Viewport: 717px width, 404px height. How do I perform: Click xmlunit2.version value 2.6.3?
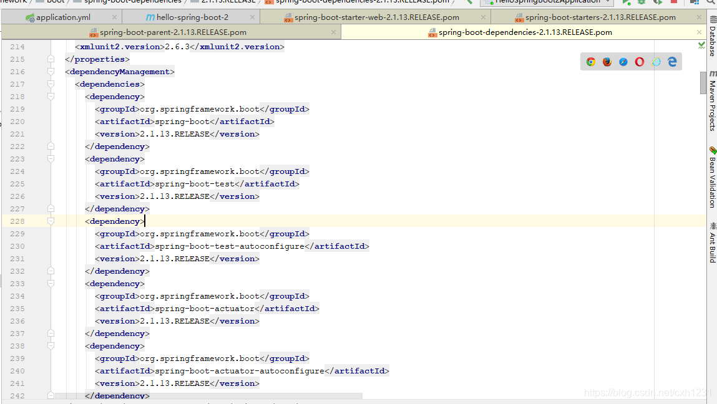click(x=177, y=47)
